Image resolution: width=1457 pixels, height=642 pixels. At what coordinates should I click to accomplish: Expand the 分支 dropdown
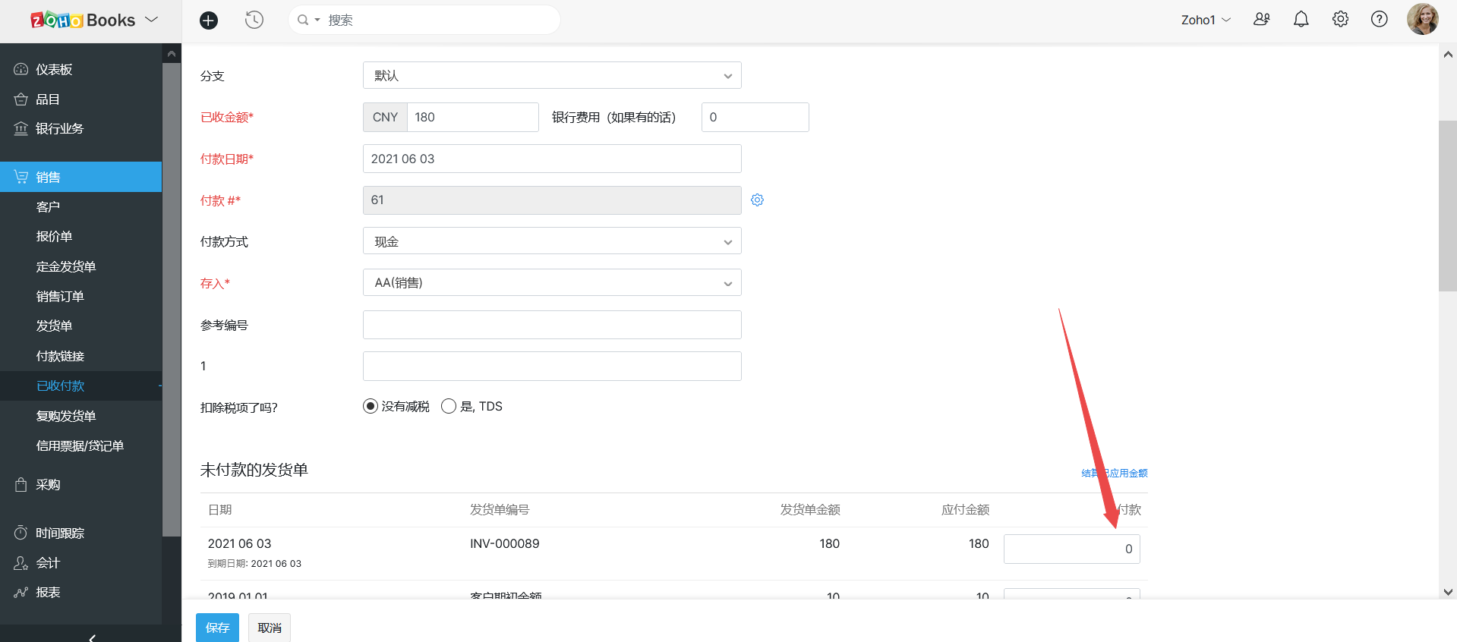click(x=552, y=76)
